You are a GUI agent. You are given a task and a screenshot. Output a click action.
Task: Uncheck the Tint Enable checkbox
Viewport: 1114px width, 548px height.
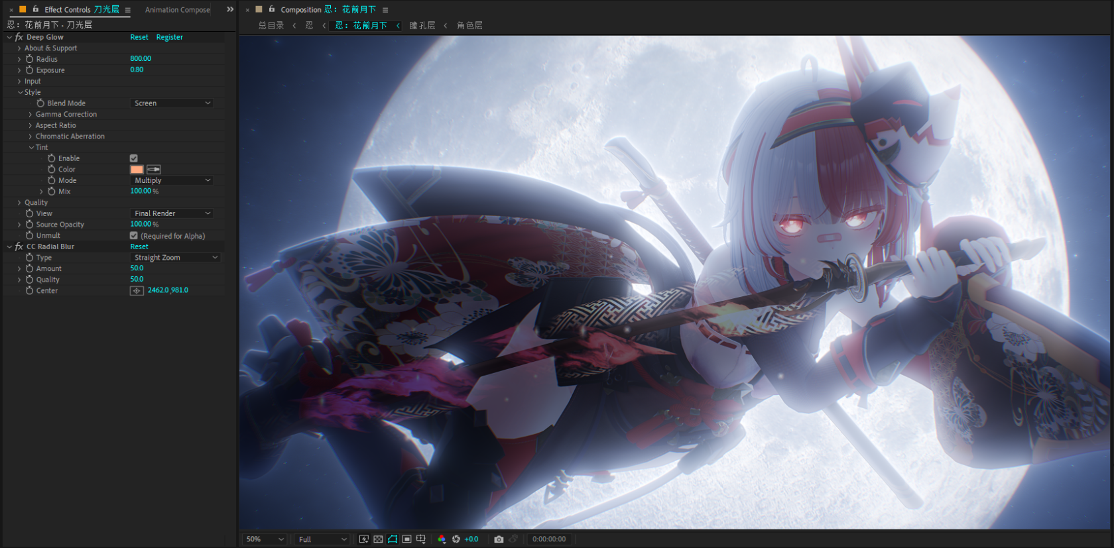(x=134, y=158)
